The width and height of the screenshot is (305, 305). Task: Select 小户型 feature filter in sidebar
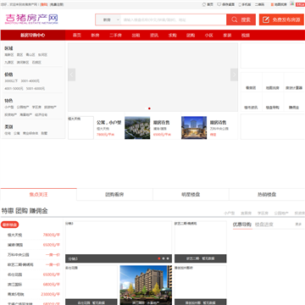pyautogui.click(x=9, y=108)
